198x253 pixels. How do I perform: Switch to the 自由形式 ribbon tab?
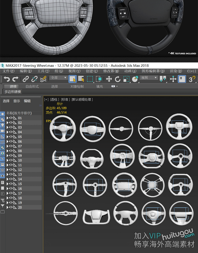click(x=32, y=86)
